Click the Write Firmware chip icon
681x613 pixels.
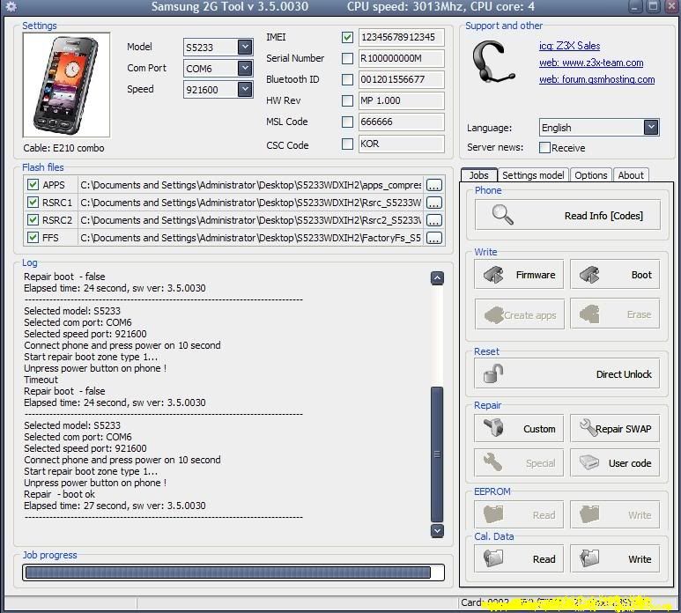pos(494,275)
